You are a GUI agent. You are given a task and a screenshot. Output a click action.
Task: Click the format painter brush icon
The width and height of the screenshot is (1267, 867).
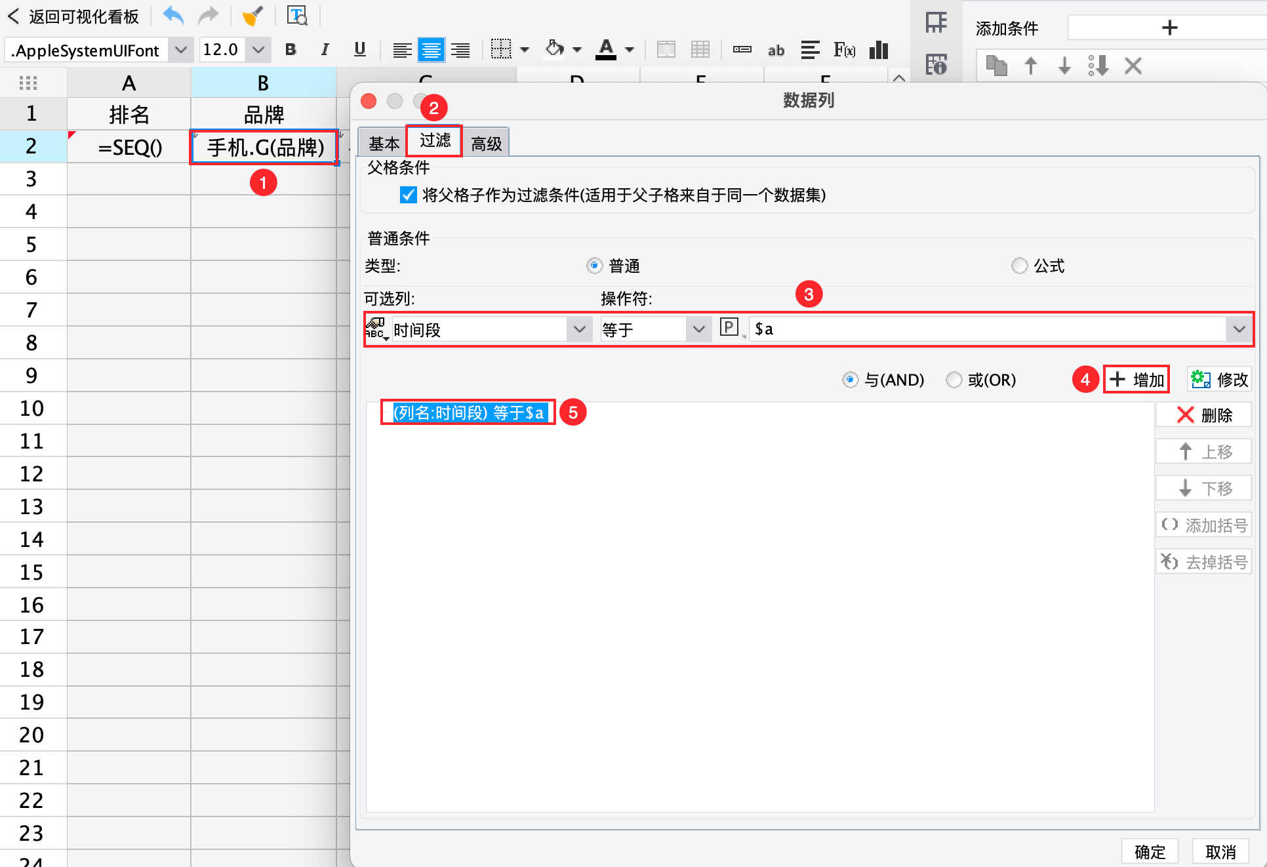(x=252, y=16)
